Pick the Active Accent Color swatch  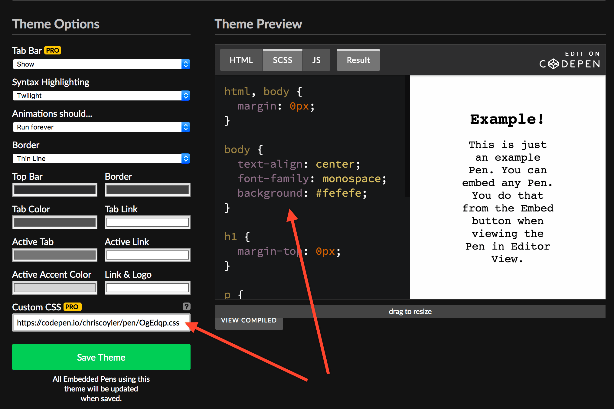55,288
